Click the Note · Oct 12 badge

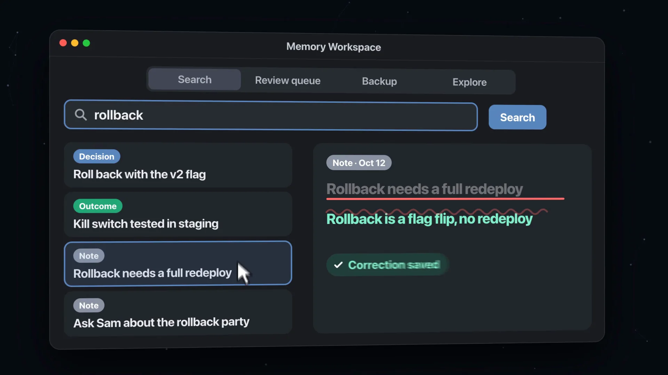[x=359, y=163]
